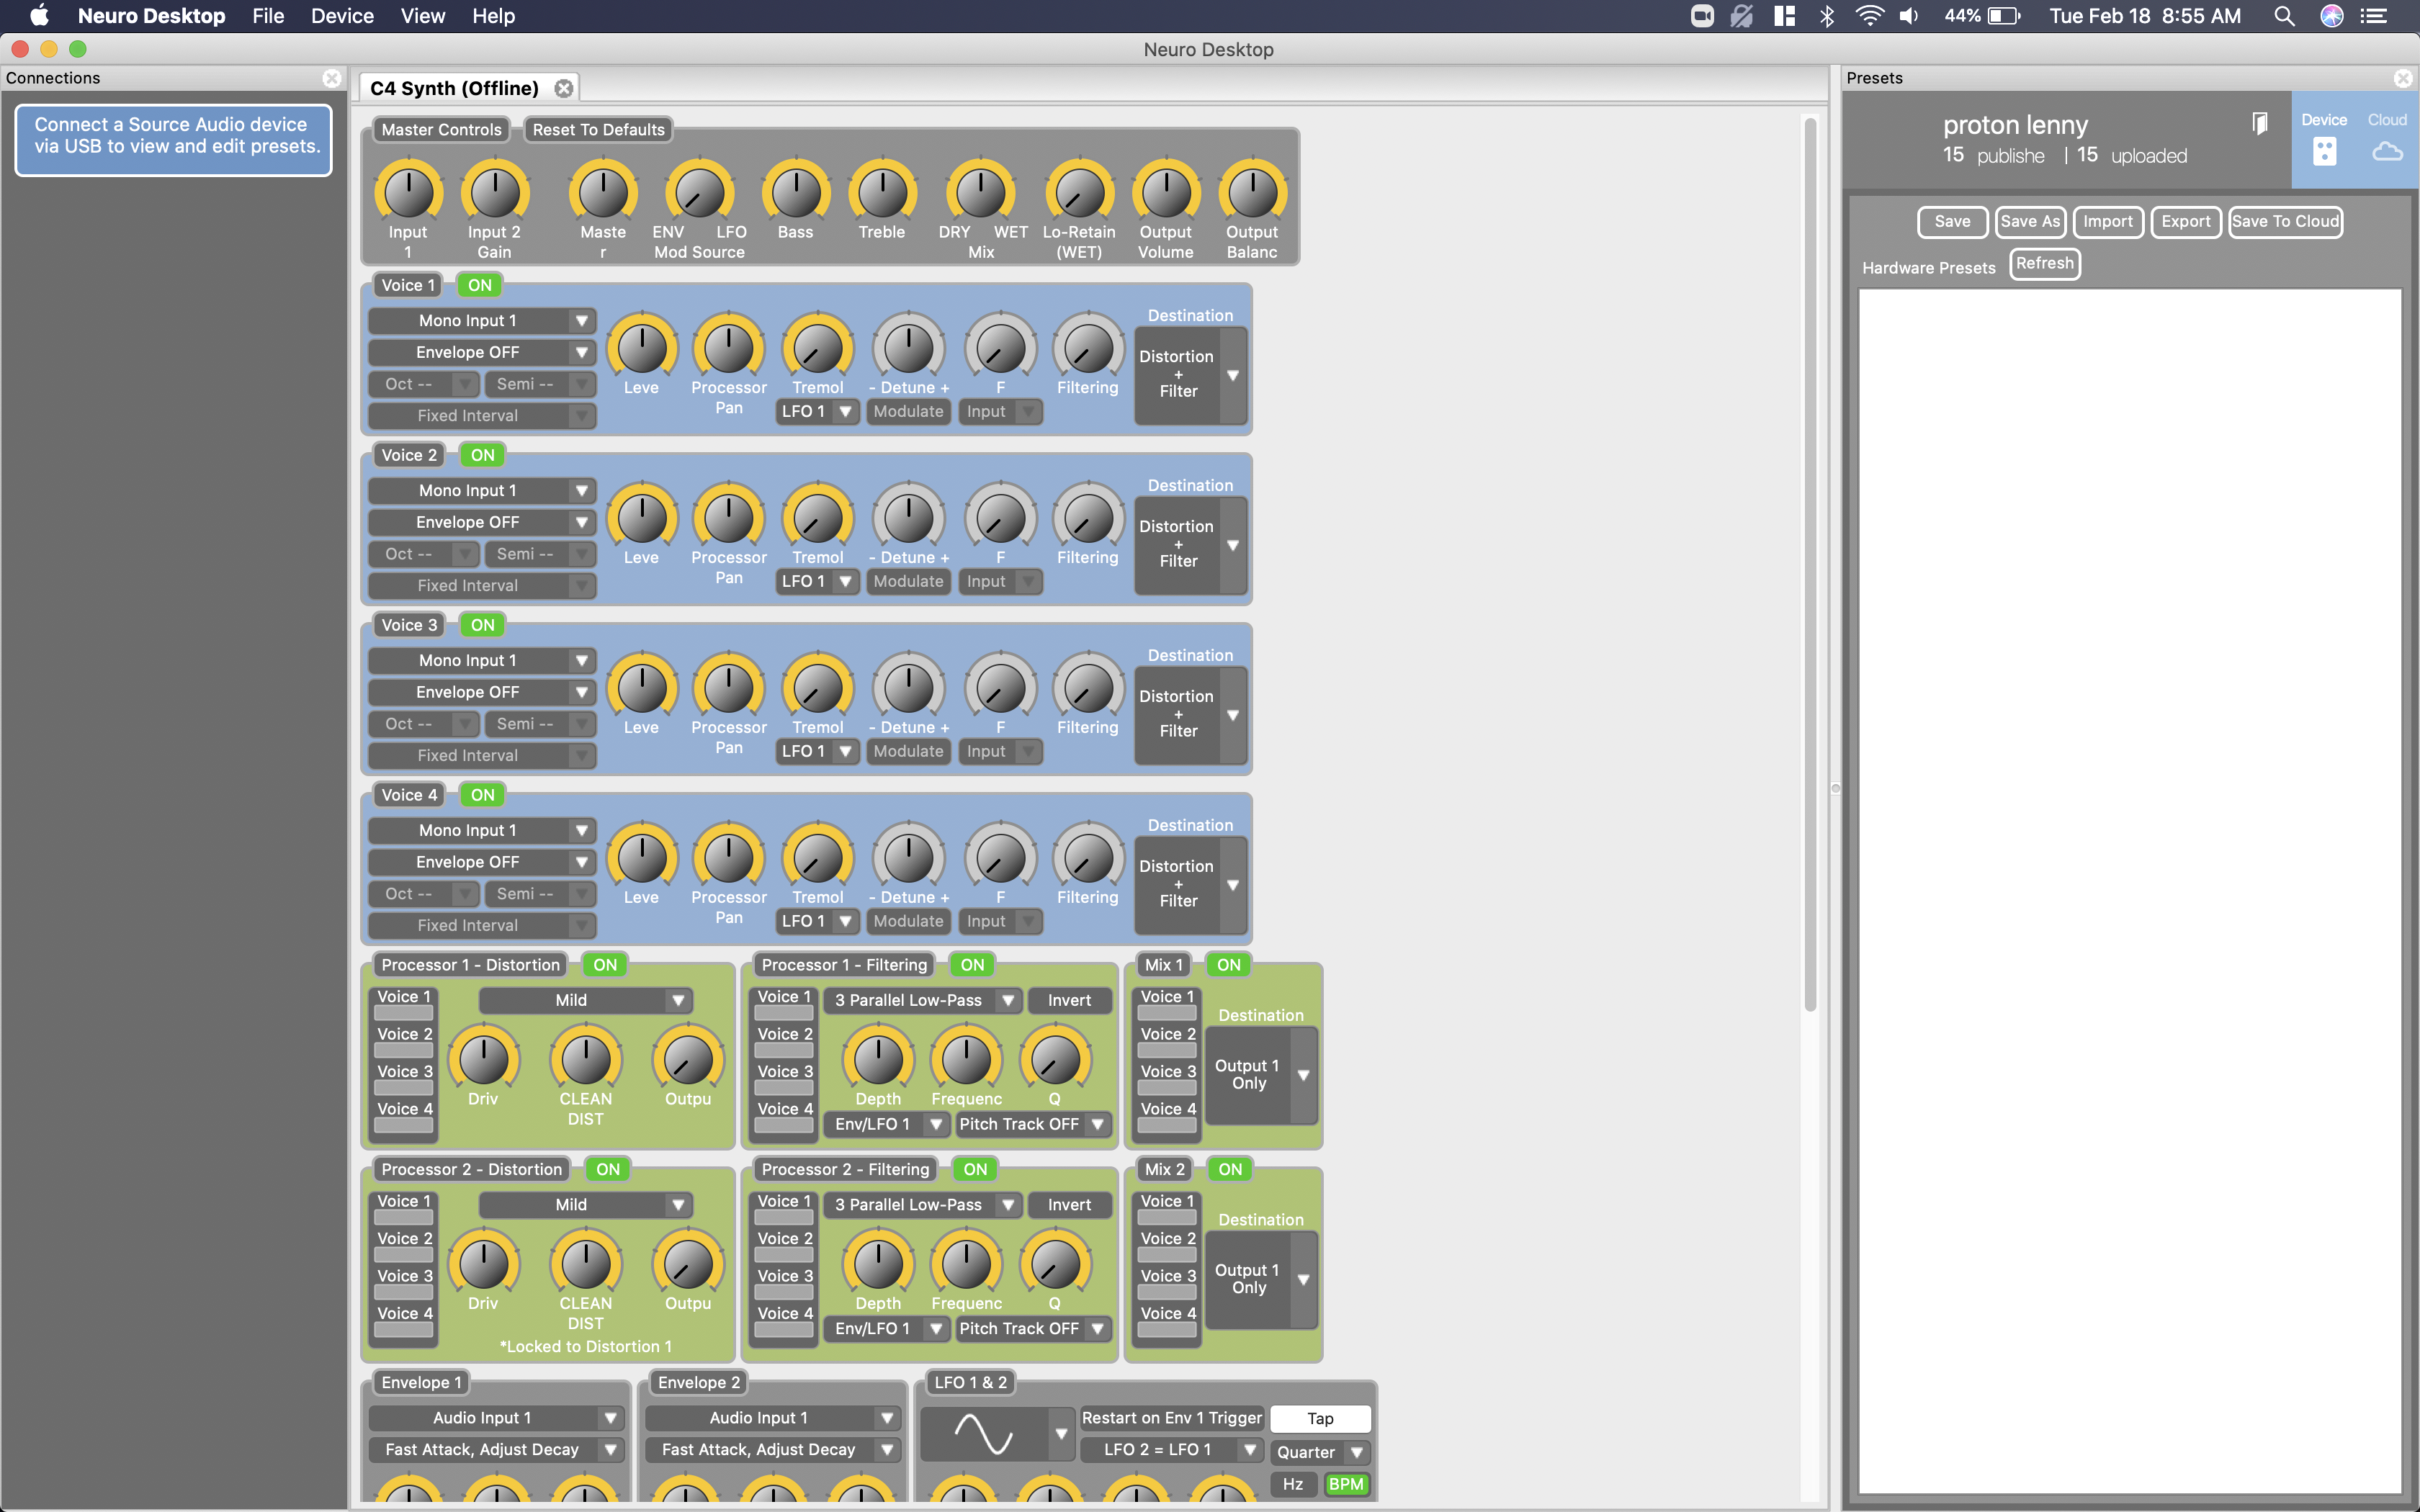Click the Input 1 master knob

tap(408, 192)
